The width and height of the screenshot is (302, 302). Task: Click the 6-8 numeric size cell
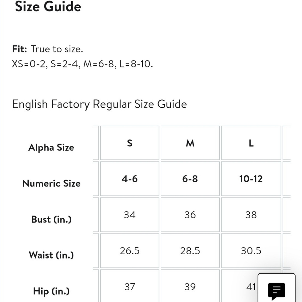tap(190, 179)
